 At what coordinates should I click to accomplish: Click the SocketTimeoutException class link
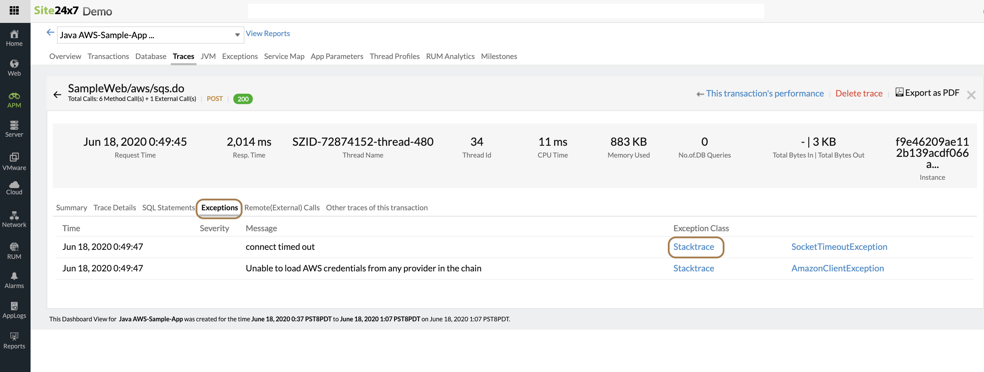coord(839,247)
